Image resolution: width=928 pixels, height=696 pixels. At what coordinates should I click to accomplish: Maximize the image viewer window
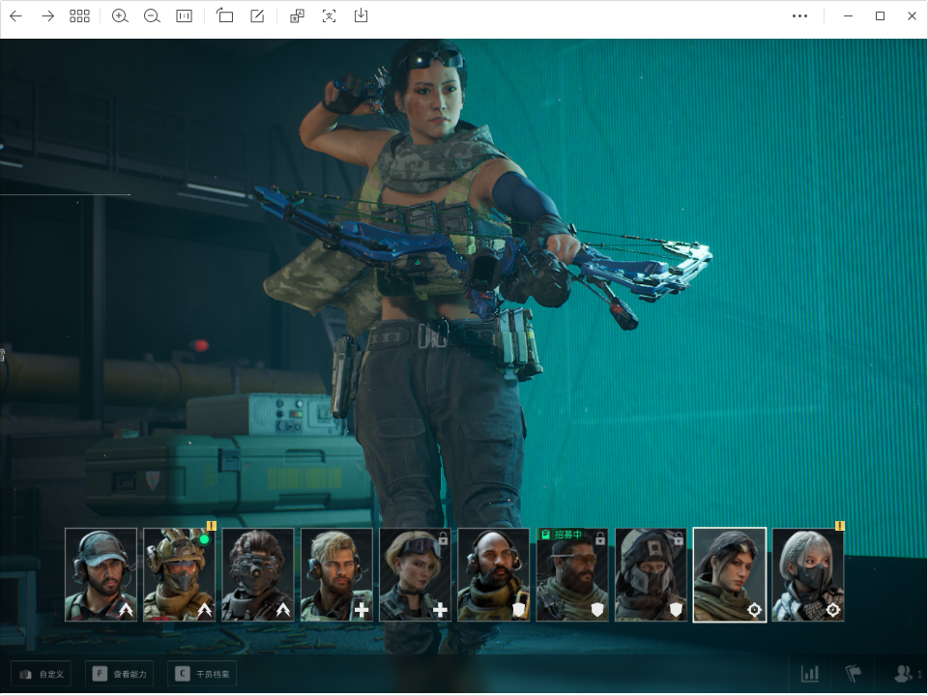pyautogui.click(x=880, y=16)
